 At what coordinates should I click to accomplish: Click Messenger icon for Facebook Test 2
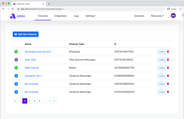[x=16, y=76]
